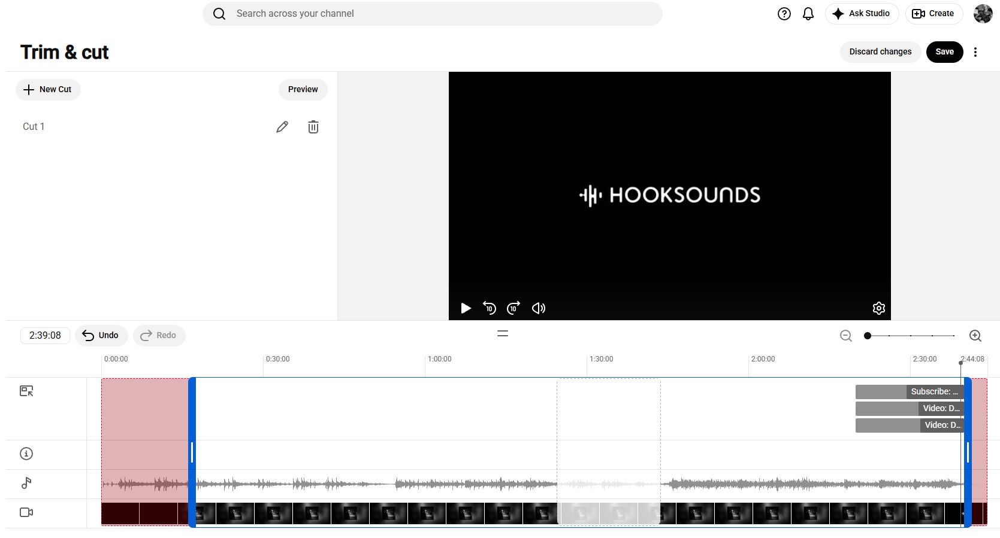Open the notifications bell

[x=808, y=14]
